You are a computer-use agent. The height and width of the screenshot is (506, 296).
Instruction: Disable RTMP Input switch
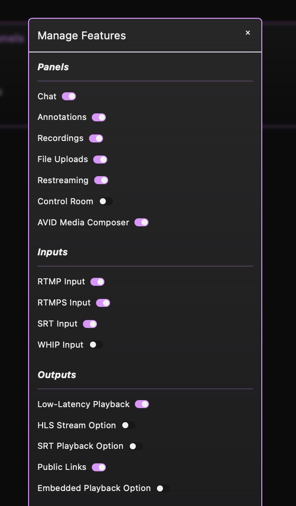pos(97,282)
